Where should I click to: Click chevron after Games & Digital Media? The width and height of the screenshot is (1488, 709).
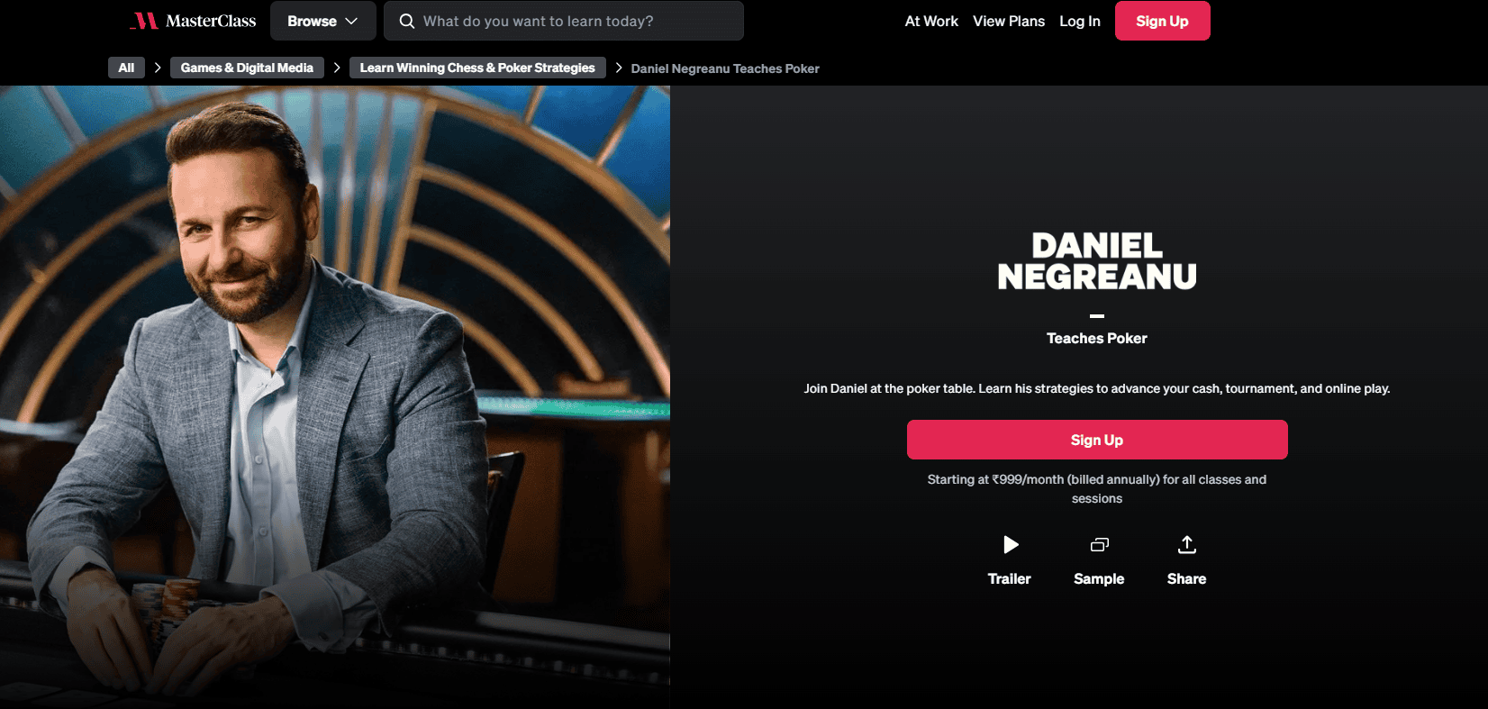337,68
